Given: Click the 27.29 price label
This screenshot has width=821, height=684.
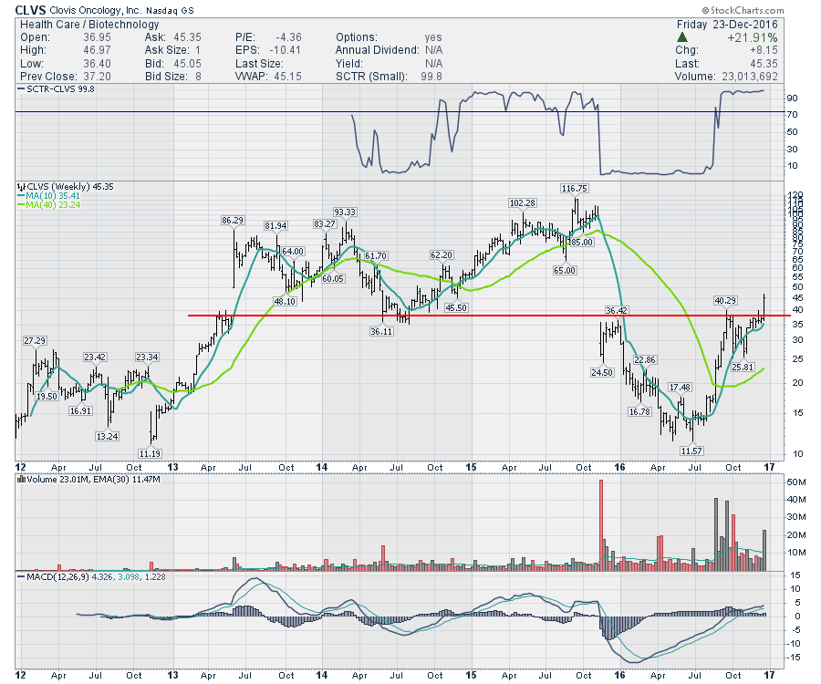Looking at the screenshot, I should (35, 341).
